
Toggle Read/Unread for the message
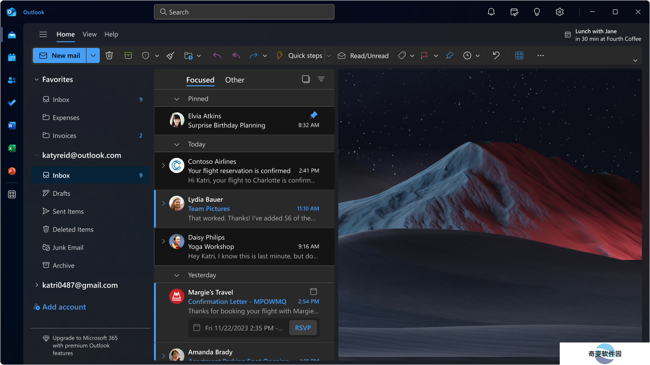[363, 55]
